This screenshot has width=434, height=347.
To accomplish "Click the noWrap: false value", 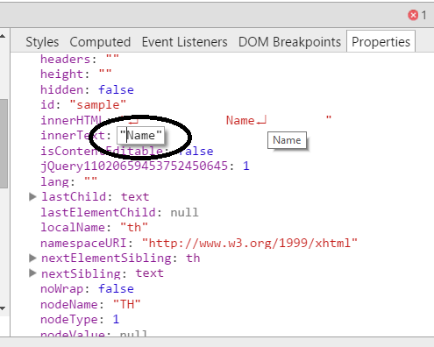I will tap(116, 288).
